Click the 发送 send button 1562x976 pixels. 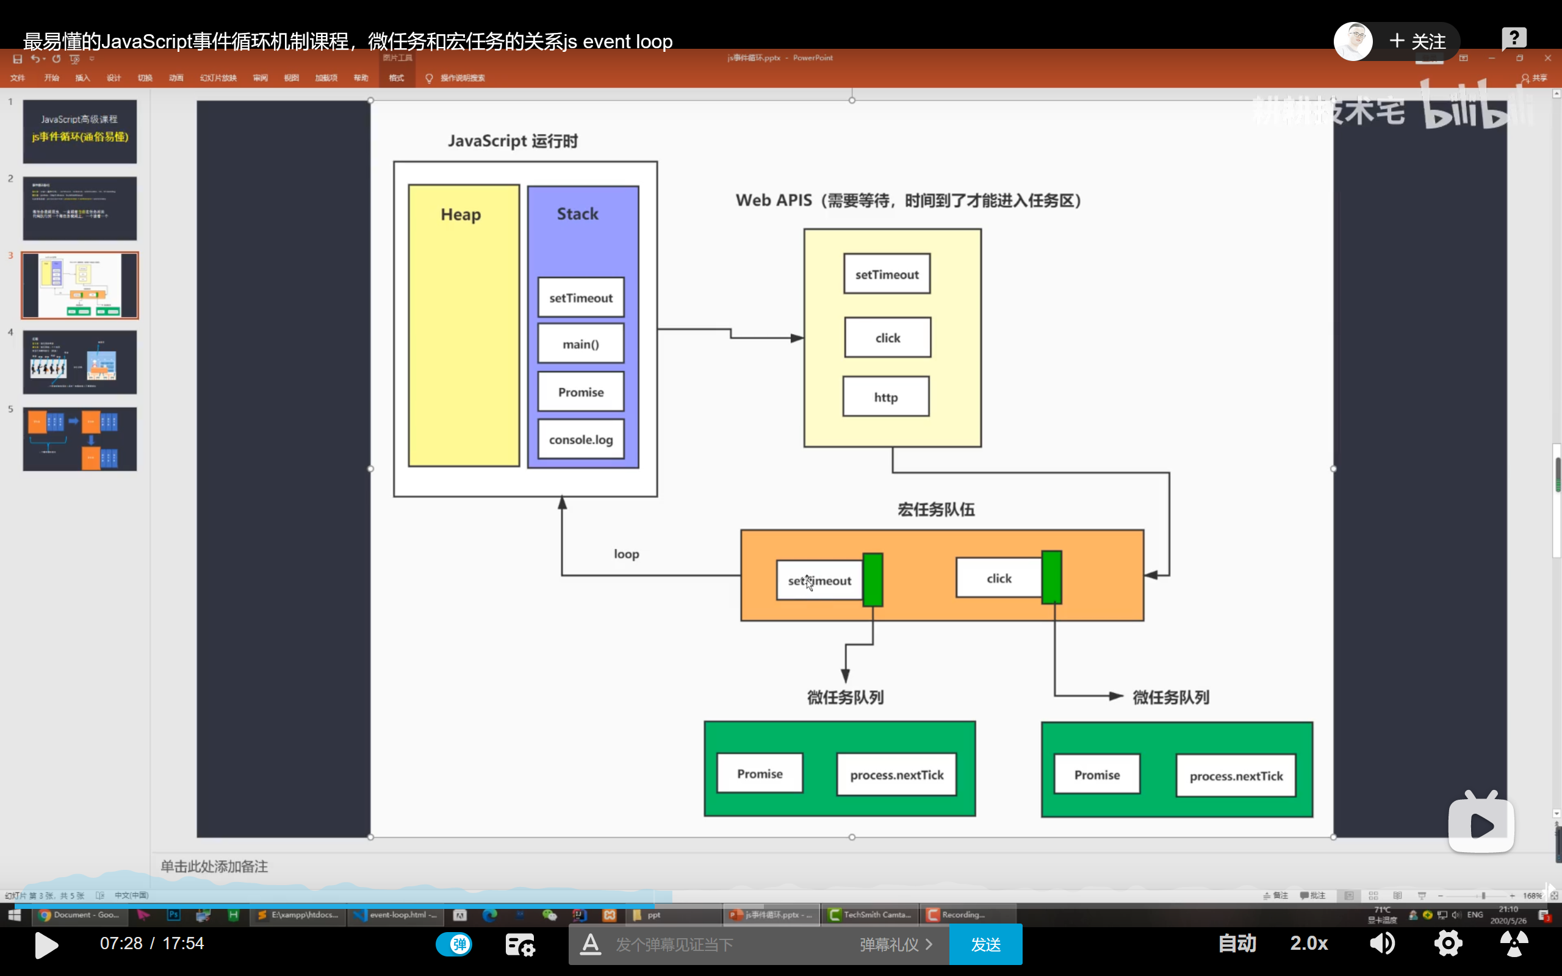tap(985, 945)
